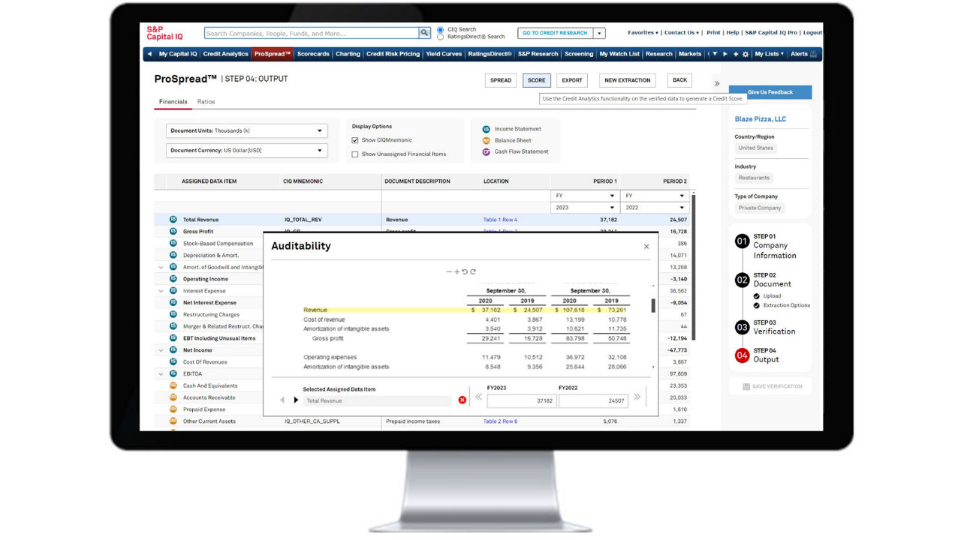Toggle Show CIQMnemonic checkbox

click(355, 140)
